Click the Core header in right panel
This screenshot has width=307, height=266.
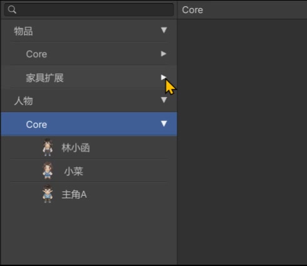click(x=192, y=10)
